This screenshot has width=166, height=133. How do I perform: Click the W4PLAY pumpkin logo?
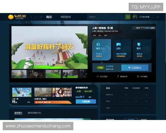click(x=17, y=17)
